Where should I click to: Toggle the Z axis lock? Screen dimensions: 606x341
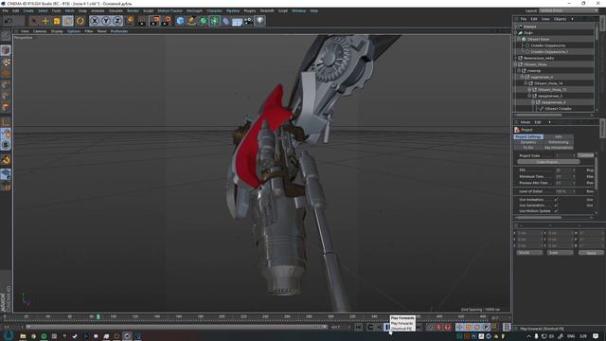coord(117,21)
